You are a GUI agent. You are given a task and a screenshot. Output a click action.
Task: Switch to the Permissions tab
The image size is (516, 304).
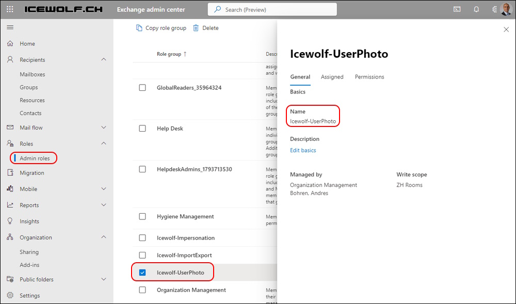369,77
